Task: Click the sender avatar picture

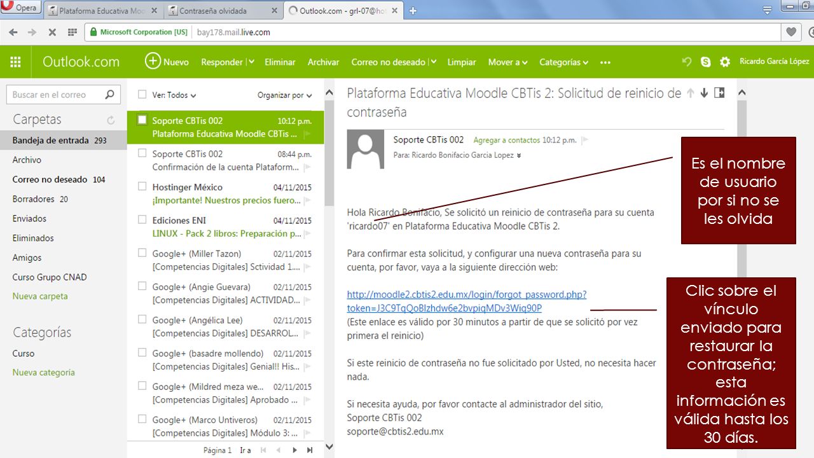Action: click(366, 149)
